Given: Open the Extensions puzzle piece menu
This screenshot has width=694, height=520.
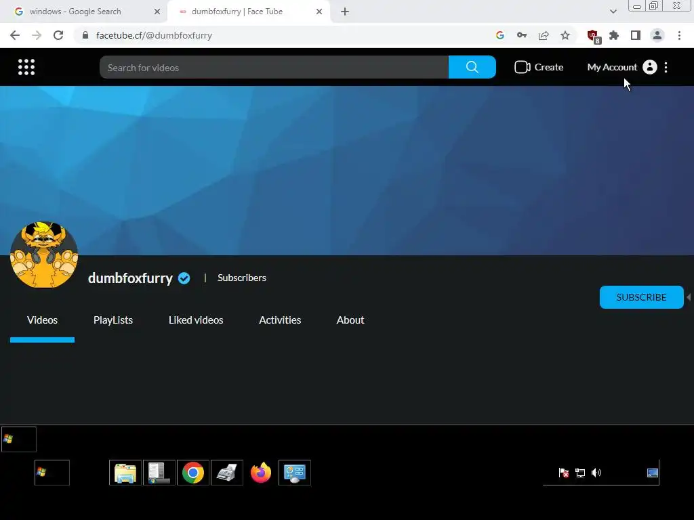Looking at the screenshot, I should (614, 35).
